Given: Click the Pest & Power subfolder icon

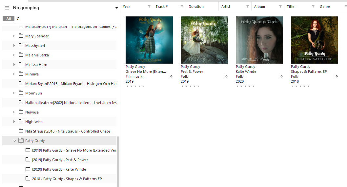Looking at the screenshot, I should [x=28, y=159].
